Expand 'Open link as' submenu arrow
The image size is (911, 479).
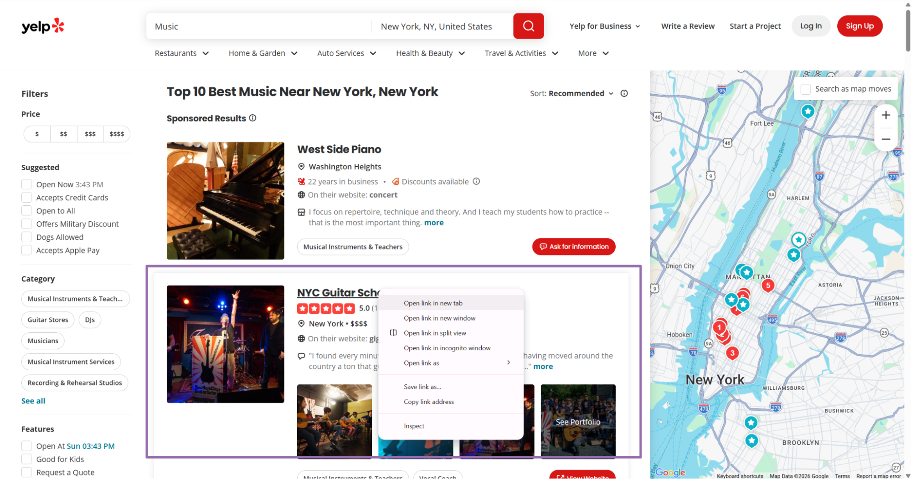coord(509,362)
